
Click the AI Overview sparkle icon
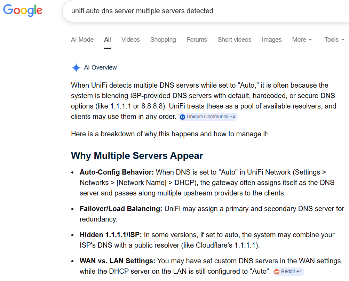click(x=76, y=67)
